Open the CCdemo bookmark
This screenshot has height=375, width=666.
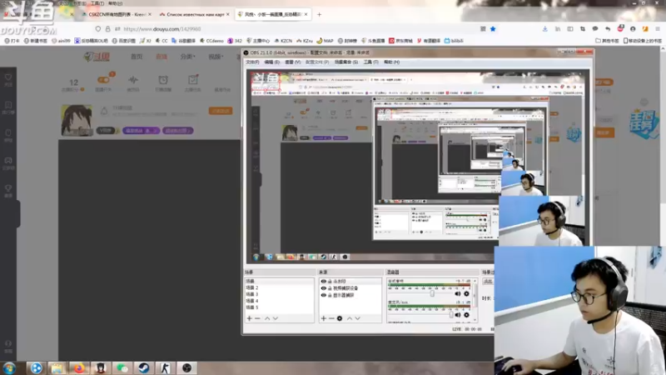(211, 41)
